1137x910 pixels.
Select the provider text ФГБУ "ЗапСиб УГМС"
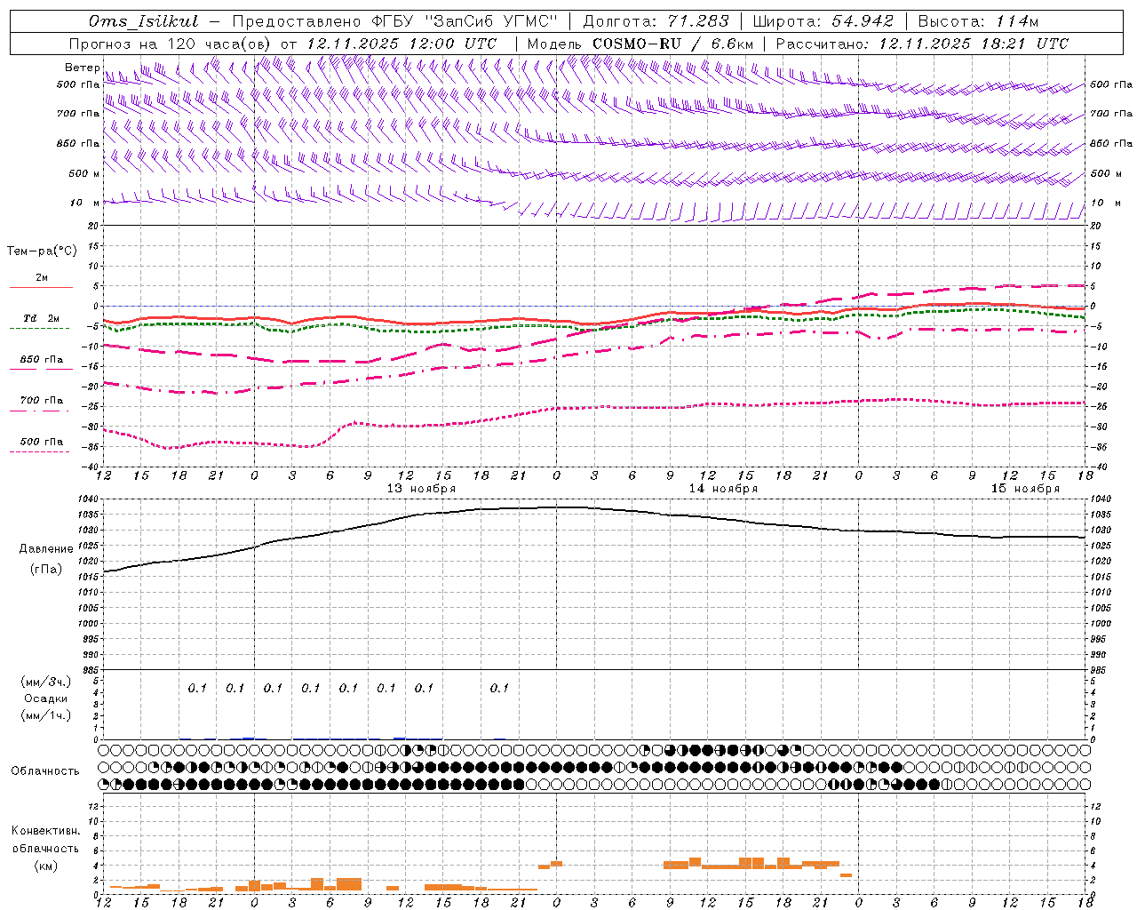pos(465,21)
